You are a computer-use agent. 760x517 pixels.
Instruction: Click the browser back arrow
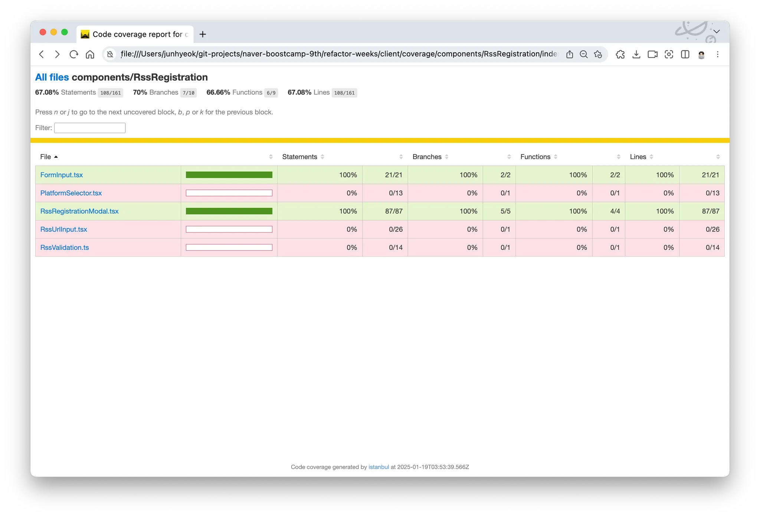pos(42,55)
